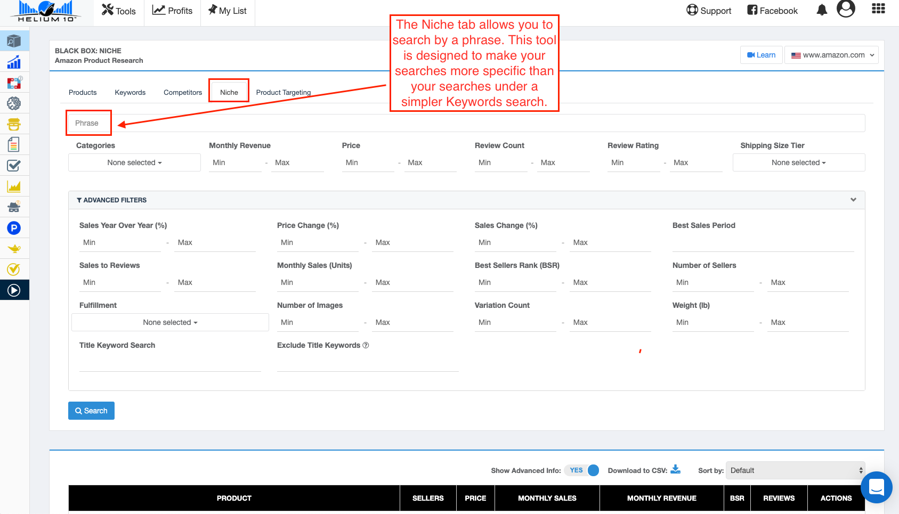Select the Niche tab
This screenshot has width=899, height=514.
pyautogui.click(x=229, y=92)
